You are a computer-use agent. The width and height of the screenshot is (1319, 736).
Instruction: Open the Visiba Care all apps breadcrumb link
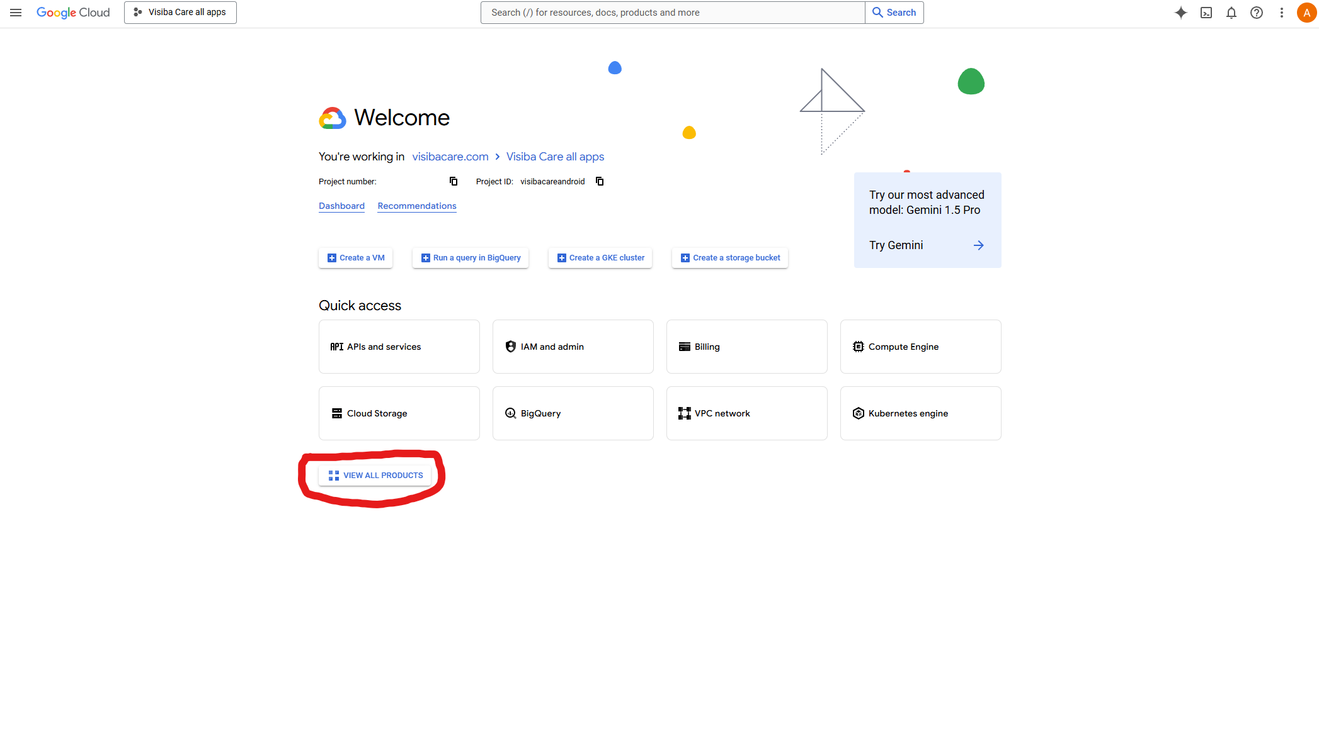pyautogui.click(x=555, y=157)
